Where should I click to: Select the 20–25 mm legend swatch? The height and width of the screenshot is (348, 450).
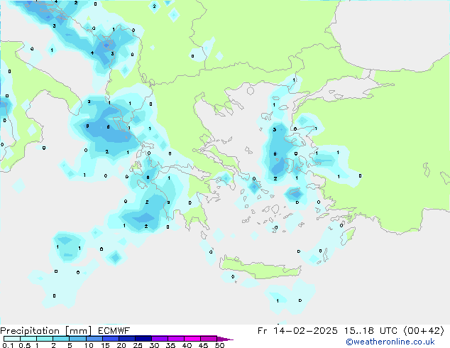click(127, 339)
